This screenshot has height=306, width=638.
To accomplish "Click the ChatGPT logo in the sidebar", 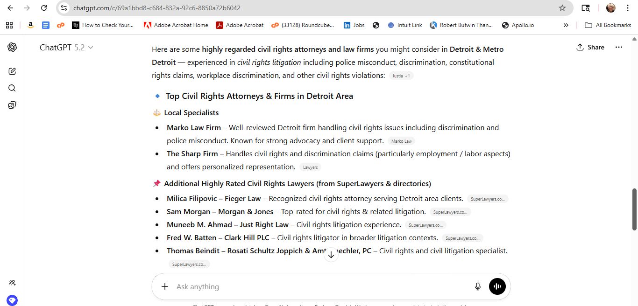I will [x=12, y=47].
